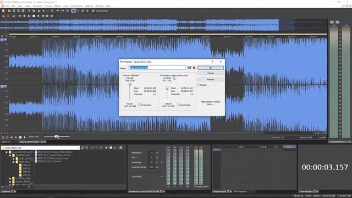Click the Destination volume fader
The width and height of the screenshot is (352, 198).
[x=167, y=88]
